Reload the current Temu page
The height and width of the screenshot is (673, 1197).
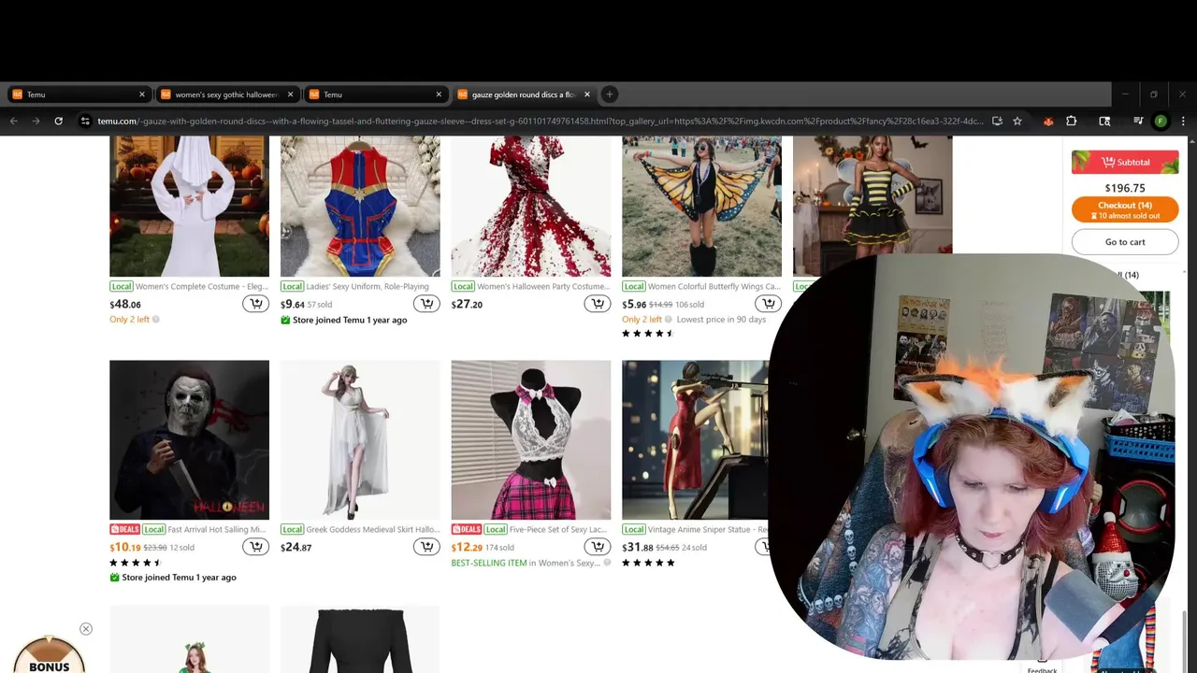click(x=59, y=121)
